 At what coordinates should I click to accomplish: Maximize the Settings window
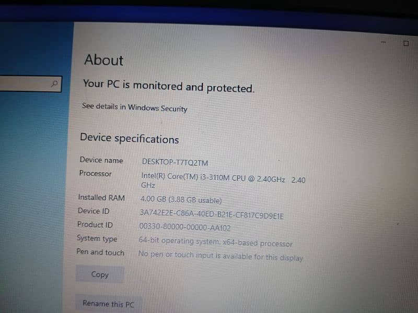(x=406, y=43)
